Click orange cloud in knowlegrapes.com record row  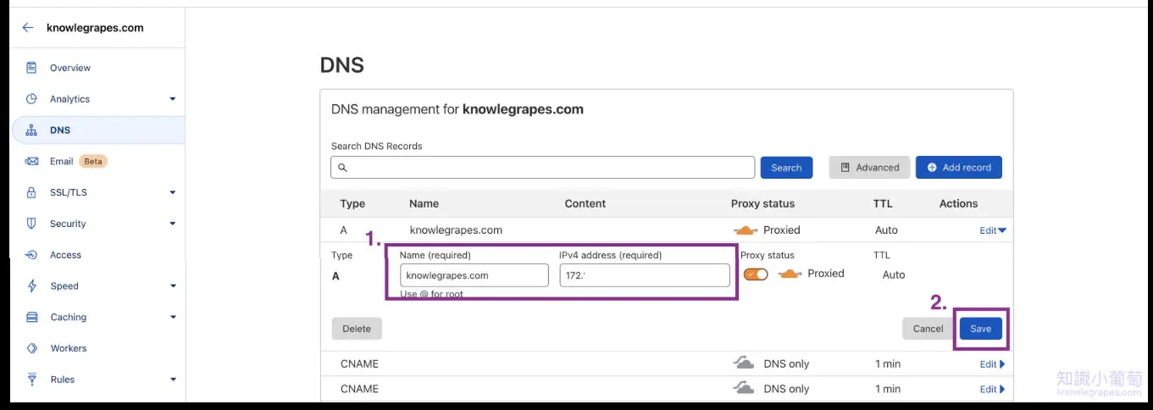click(x=745, y=230)
